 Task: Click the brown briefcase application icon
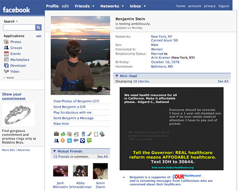[56, 134]
